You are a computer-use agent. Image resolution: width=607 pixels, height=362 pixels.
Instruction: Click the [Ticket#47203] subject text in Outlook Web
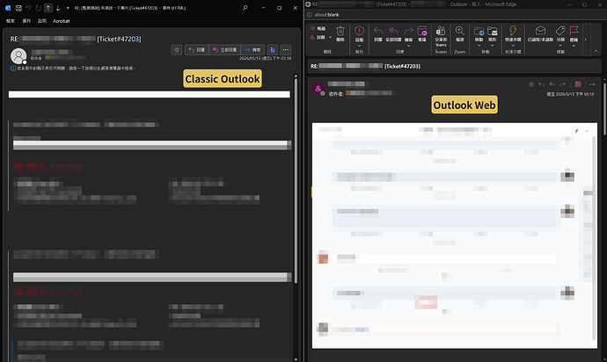coord(402,66)
